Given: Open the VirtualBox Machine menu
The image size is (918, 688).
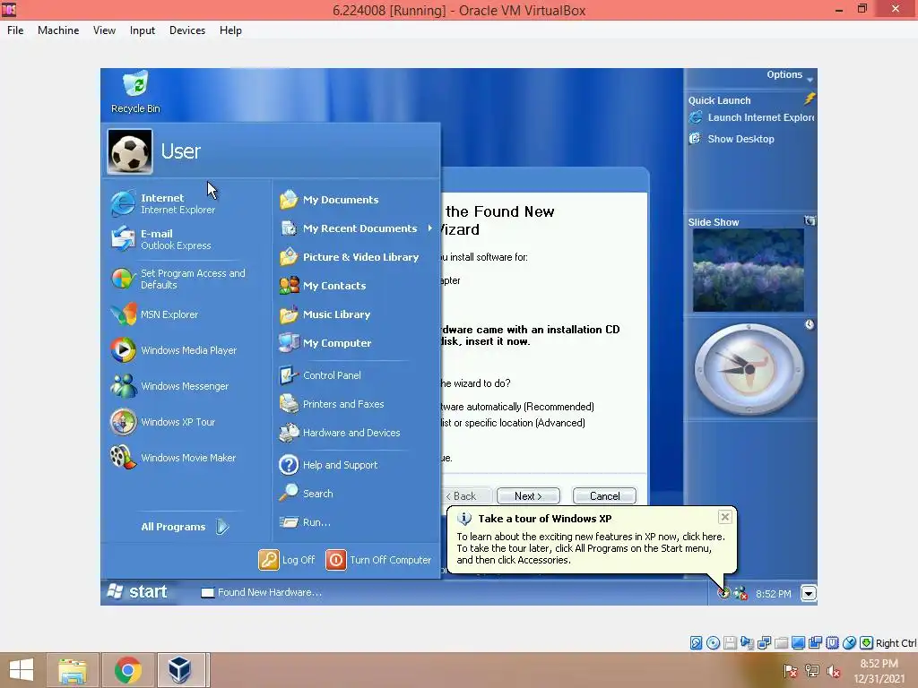Looking at the screenshot, I should [58, 30].
